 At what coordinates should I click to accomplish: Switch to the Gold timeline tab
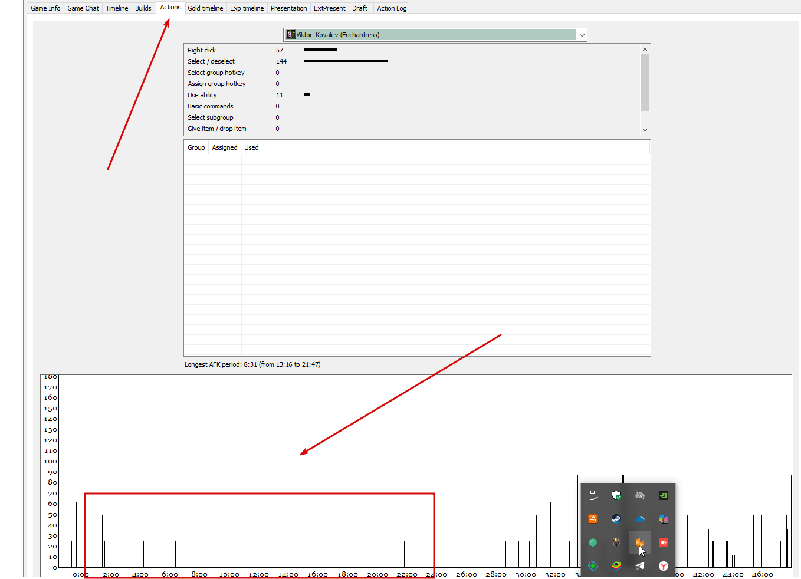tap(205, 8)
